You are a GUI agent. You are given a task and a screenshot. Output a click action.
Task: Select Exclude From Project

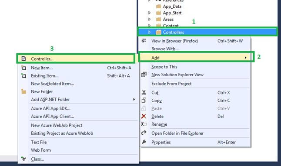171,84
